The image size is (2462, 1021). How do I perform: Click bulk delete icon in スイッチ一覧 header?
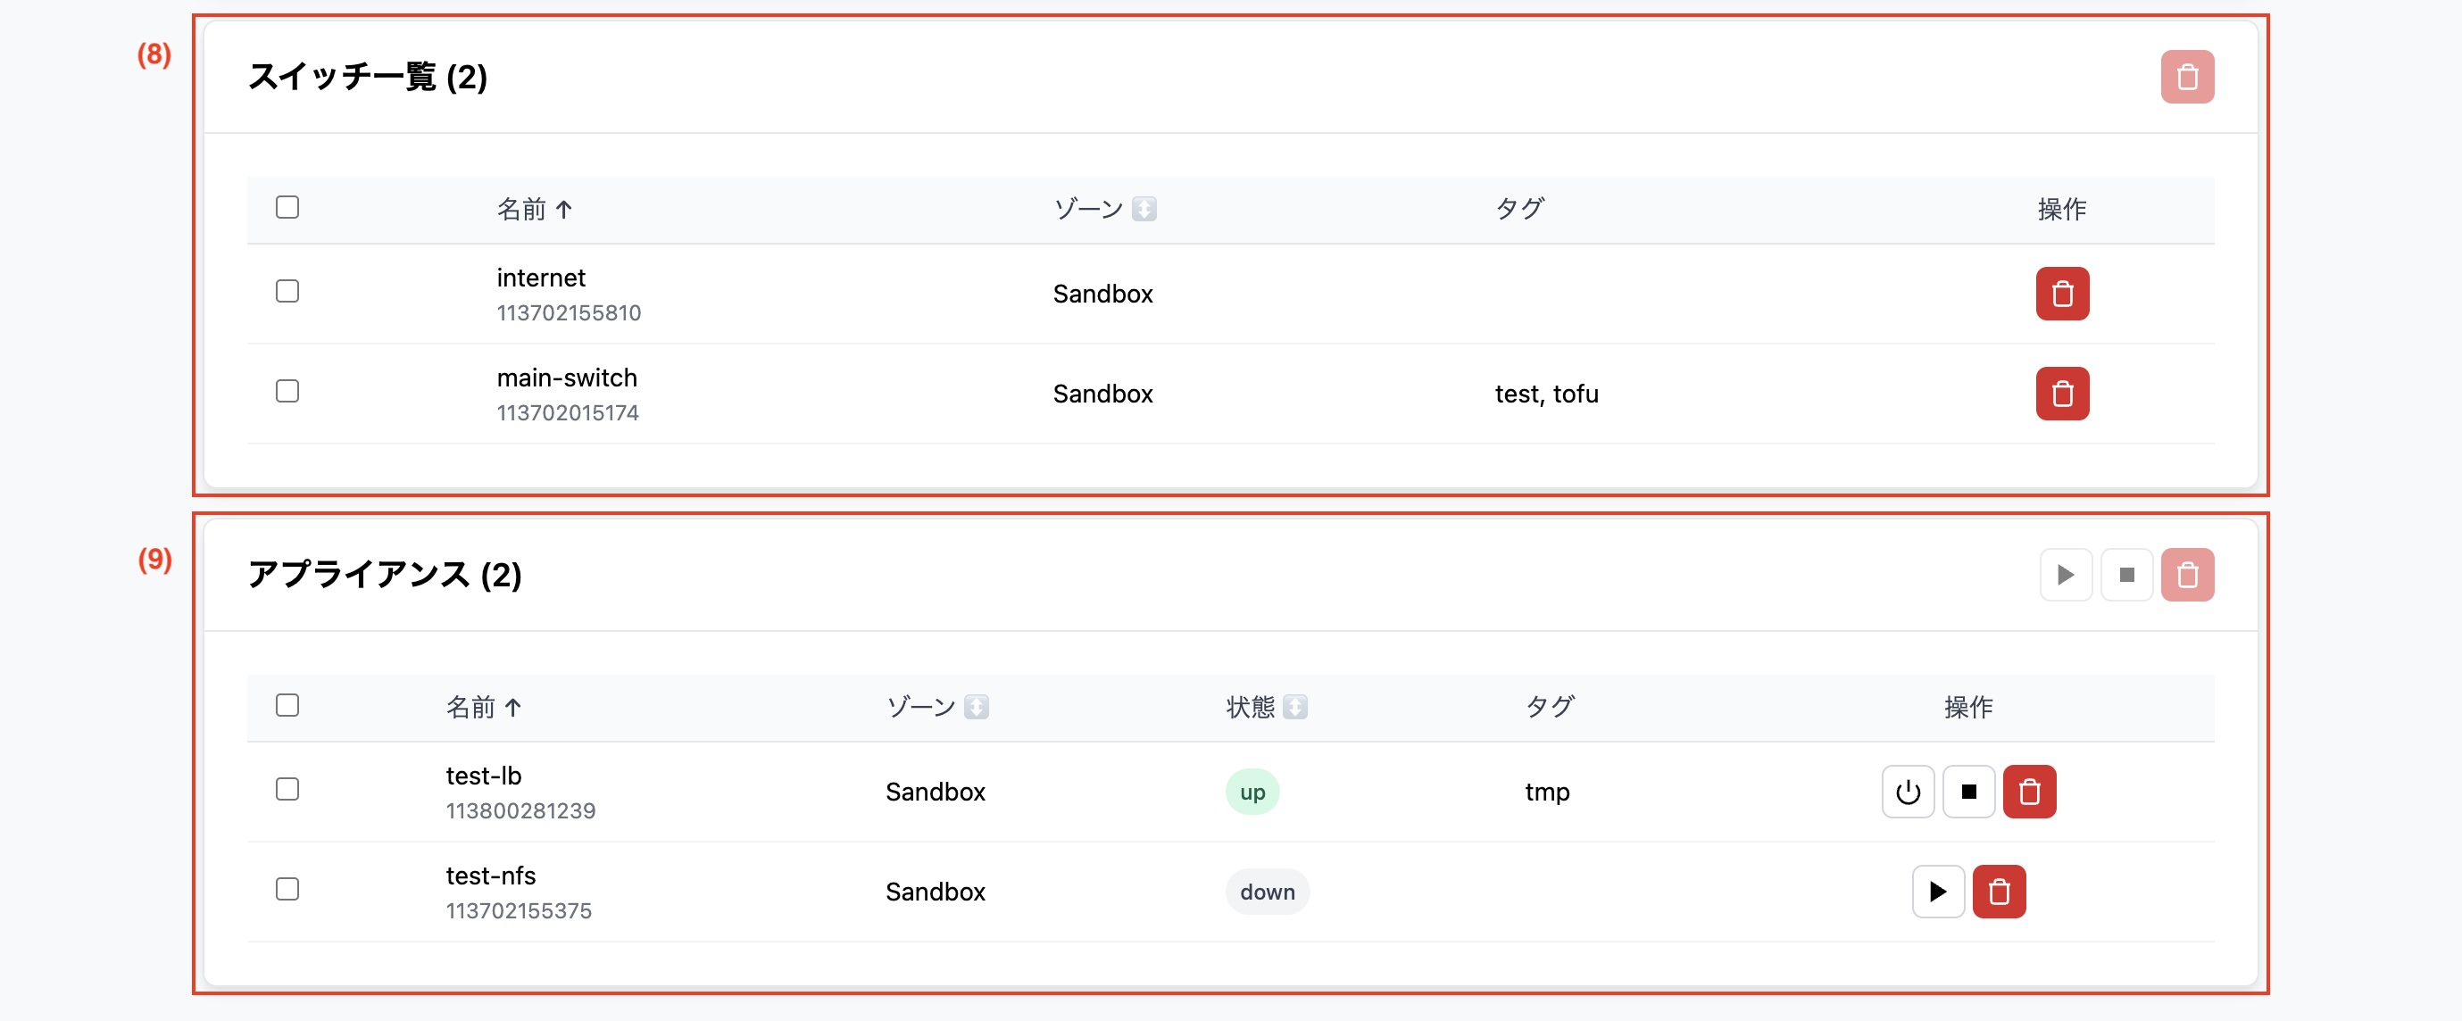coord(2187,77)
